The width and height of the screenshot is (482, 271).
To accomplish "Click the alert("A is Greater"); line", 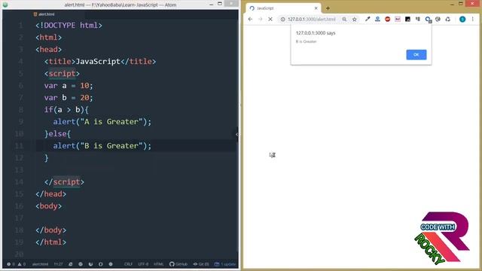I will (102, 122).
